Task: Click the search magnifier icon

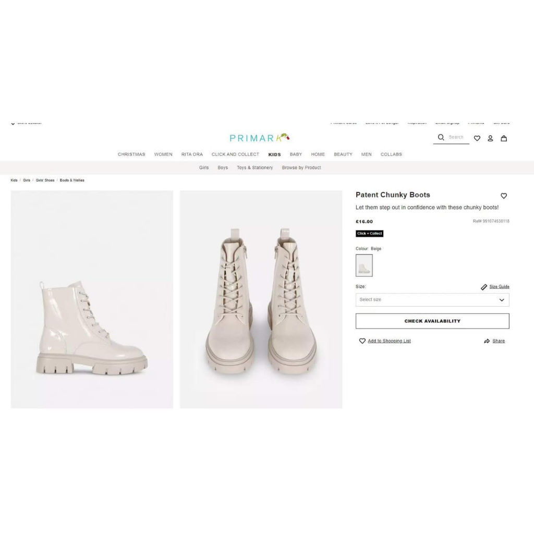Action: click(441, 137)
